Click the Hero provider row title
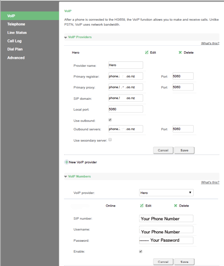The image size is (224, 266). [x=76, y=53]
